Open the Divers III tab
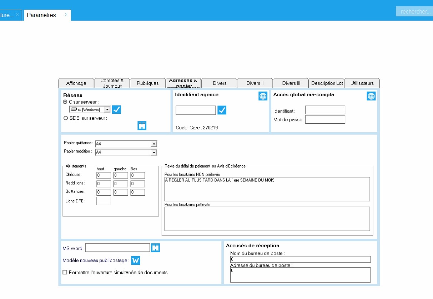Viewport: 433px width, 299px height. (x=291, y=83)
